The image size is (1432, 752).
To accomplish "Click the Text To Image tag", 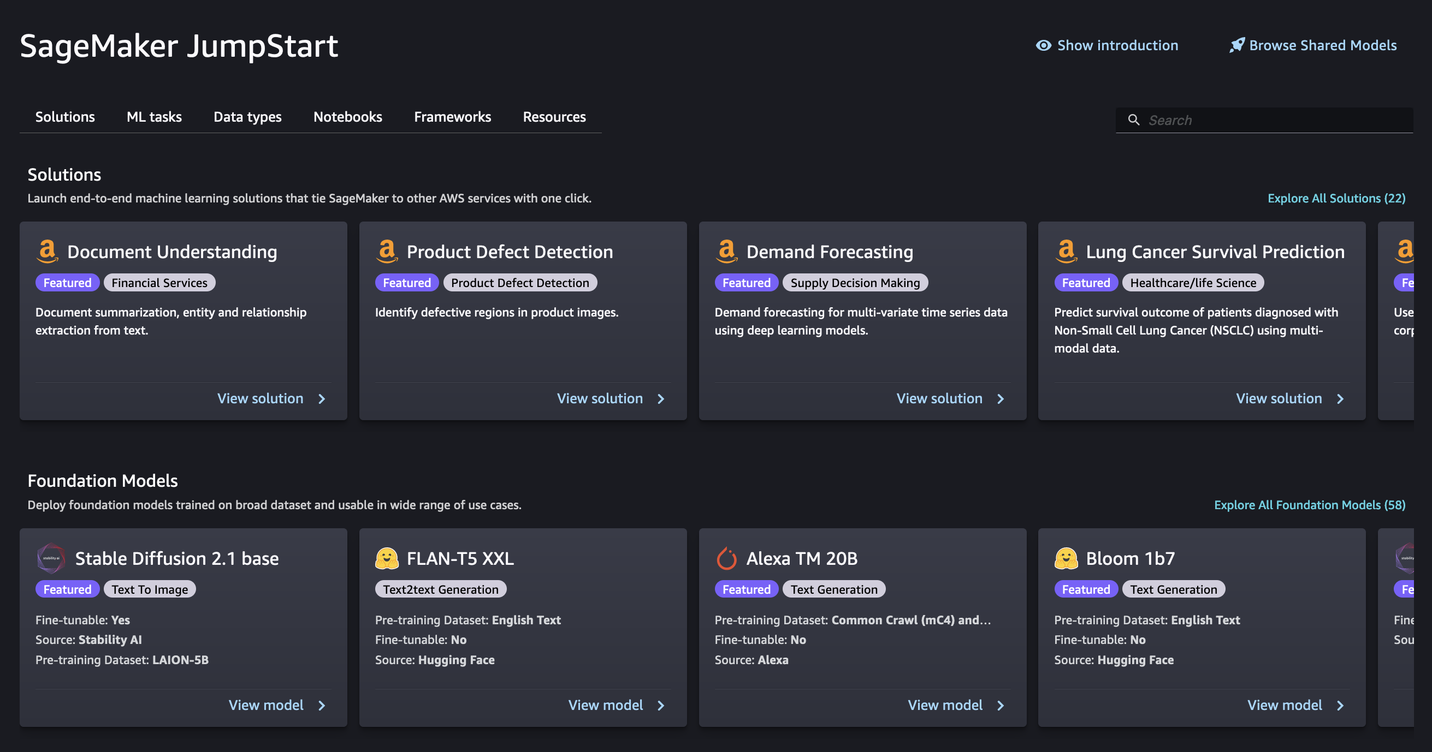I will click(x=150, y=589).
